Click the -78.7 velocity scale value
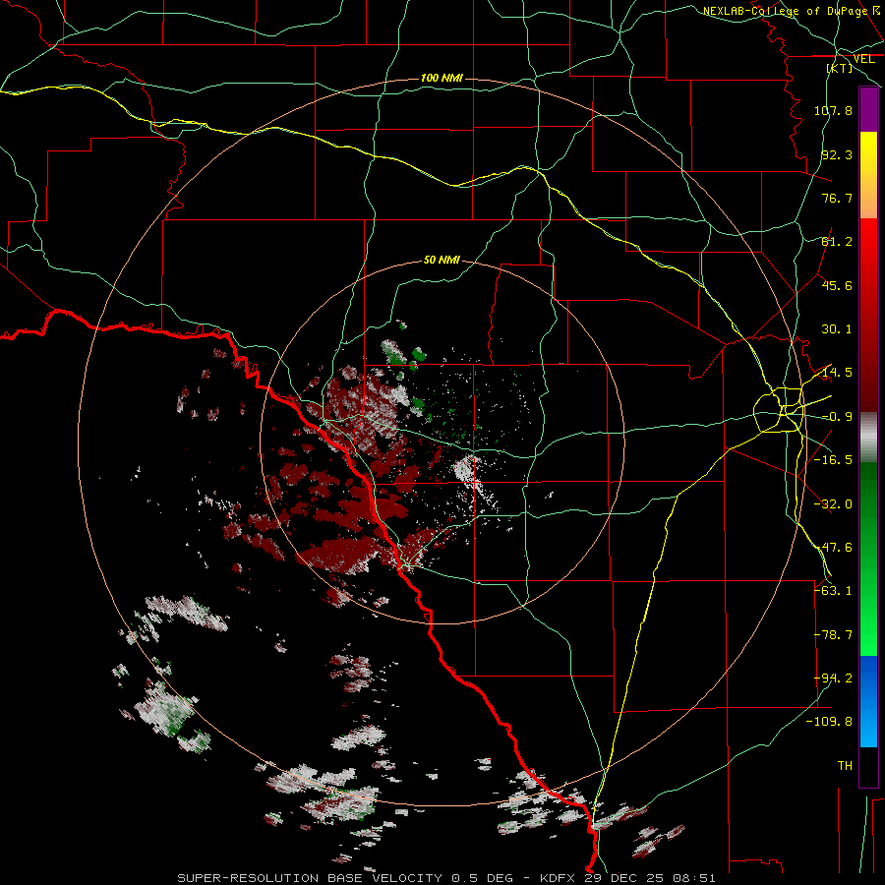885x885 pixels. point(833,635)
